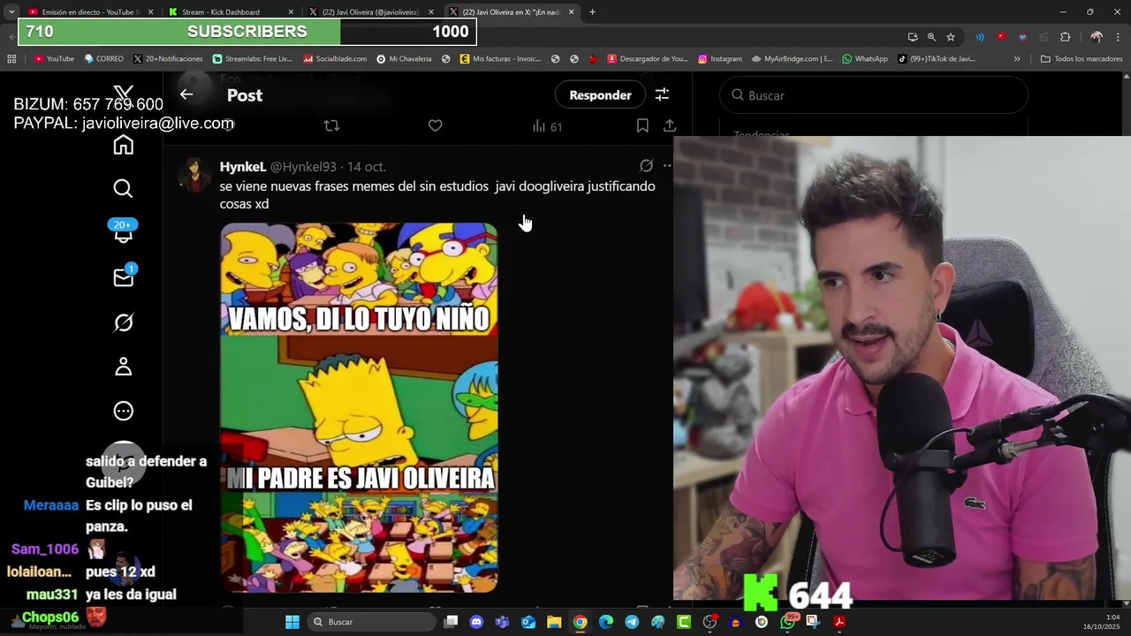Viewport: 1131px width, 636px height.
Task: Open Descargador de You... bookmark
Action: click(x=647, y=58)
